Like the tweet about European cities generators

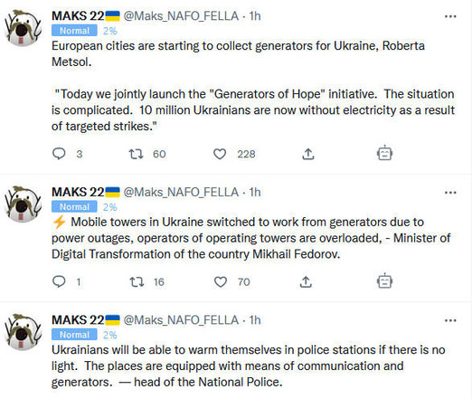coord(220,154)
